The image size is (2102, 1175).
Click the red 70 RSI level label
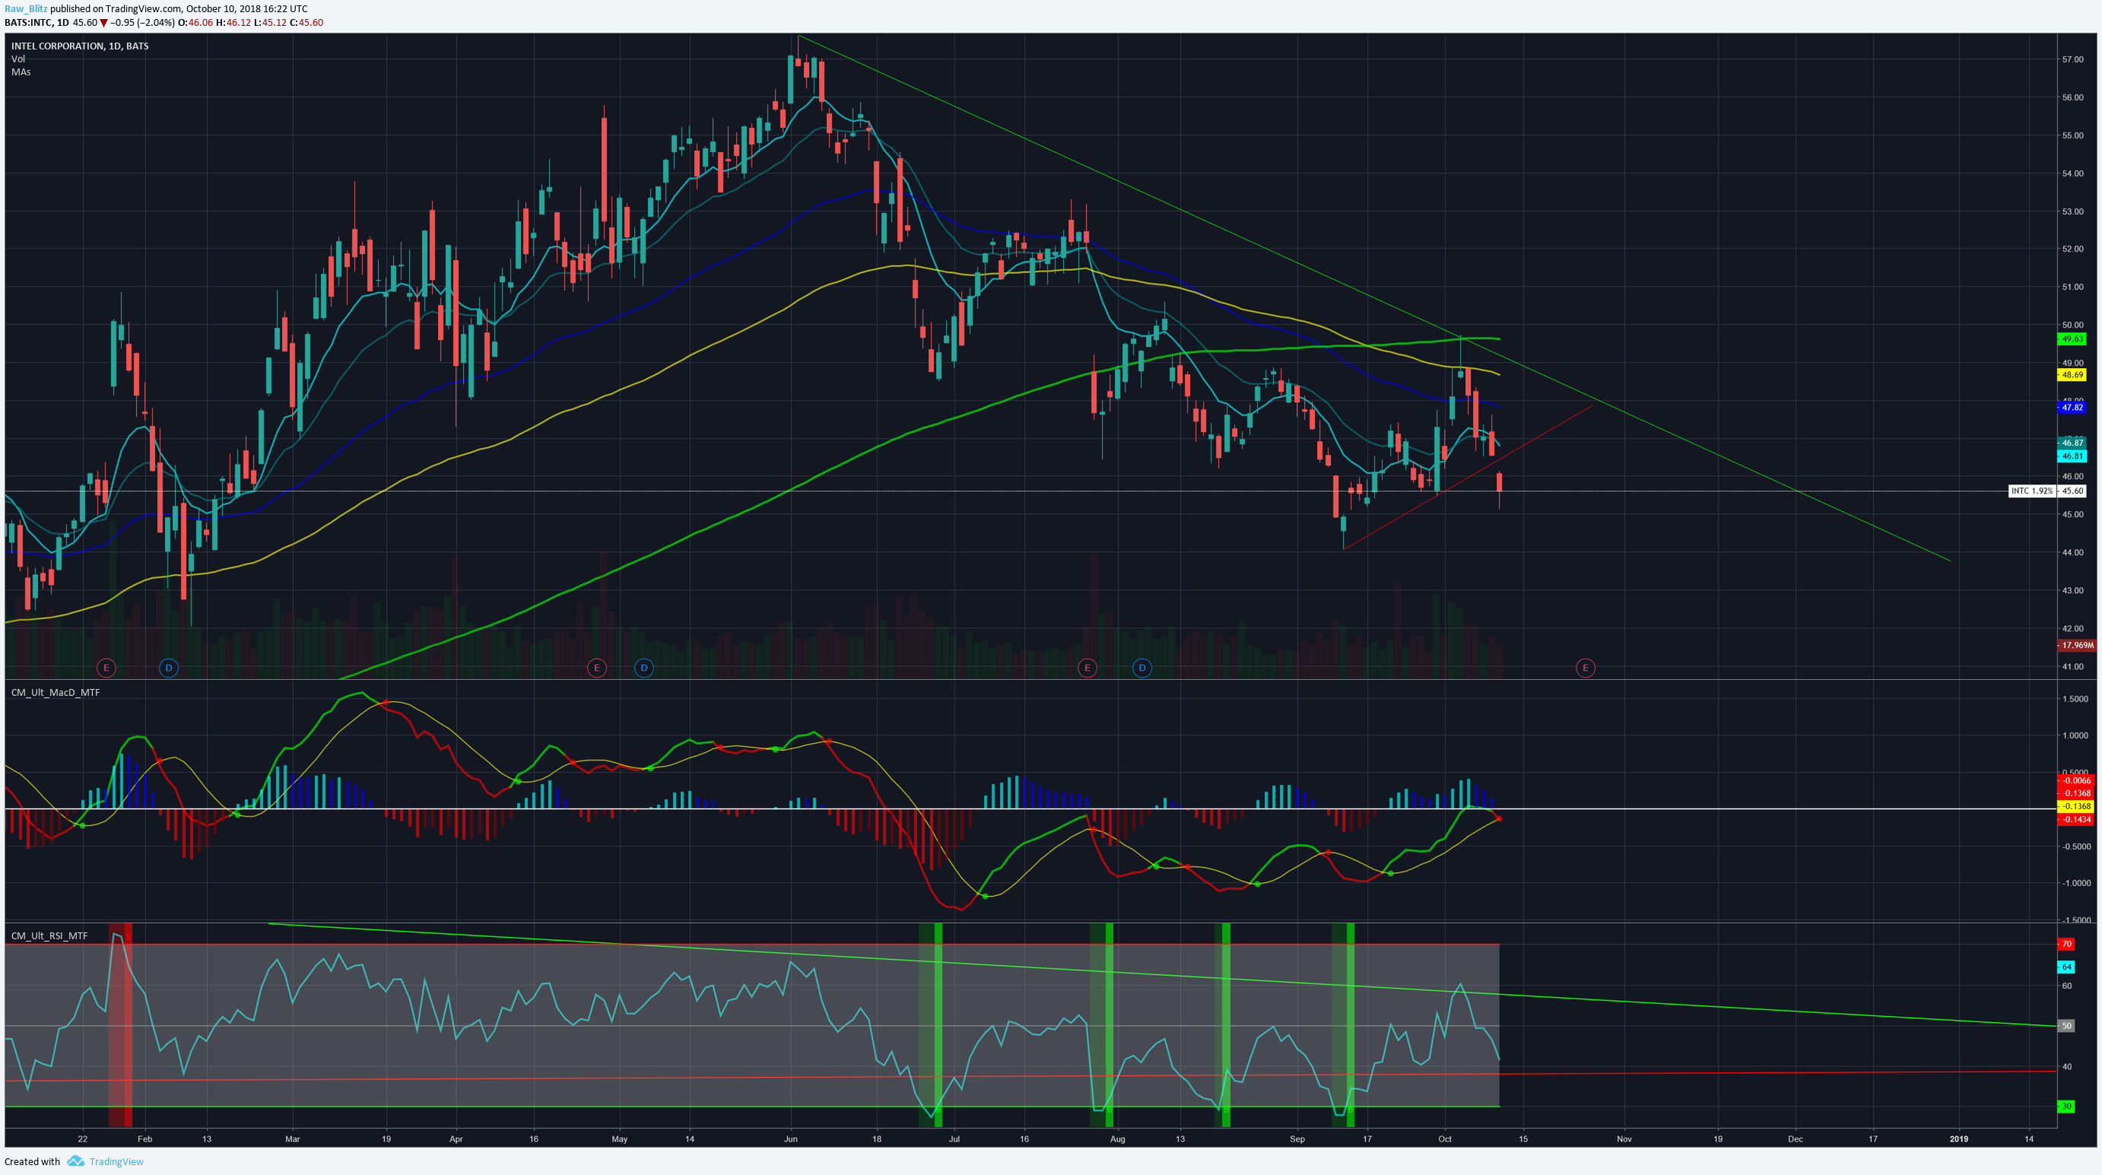click(x=2066, y=944)
